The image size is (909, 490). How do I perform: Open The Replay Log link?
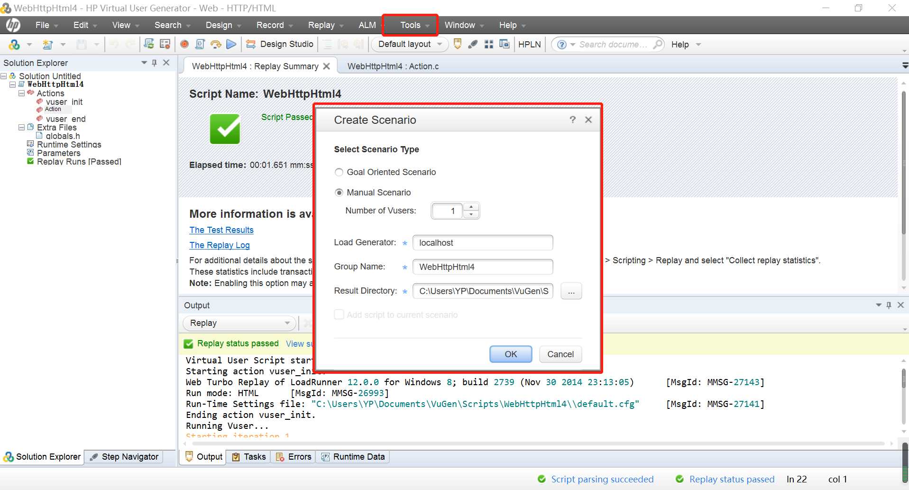220,245
